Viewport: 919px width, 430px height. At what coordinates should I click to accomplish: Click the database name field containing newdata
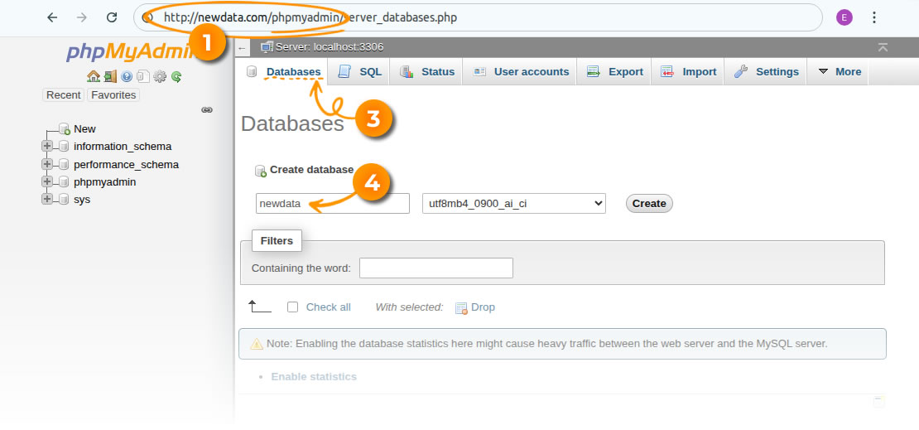click(x=332, y=204)
